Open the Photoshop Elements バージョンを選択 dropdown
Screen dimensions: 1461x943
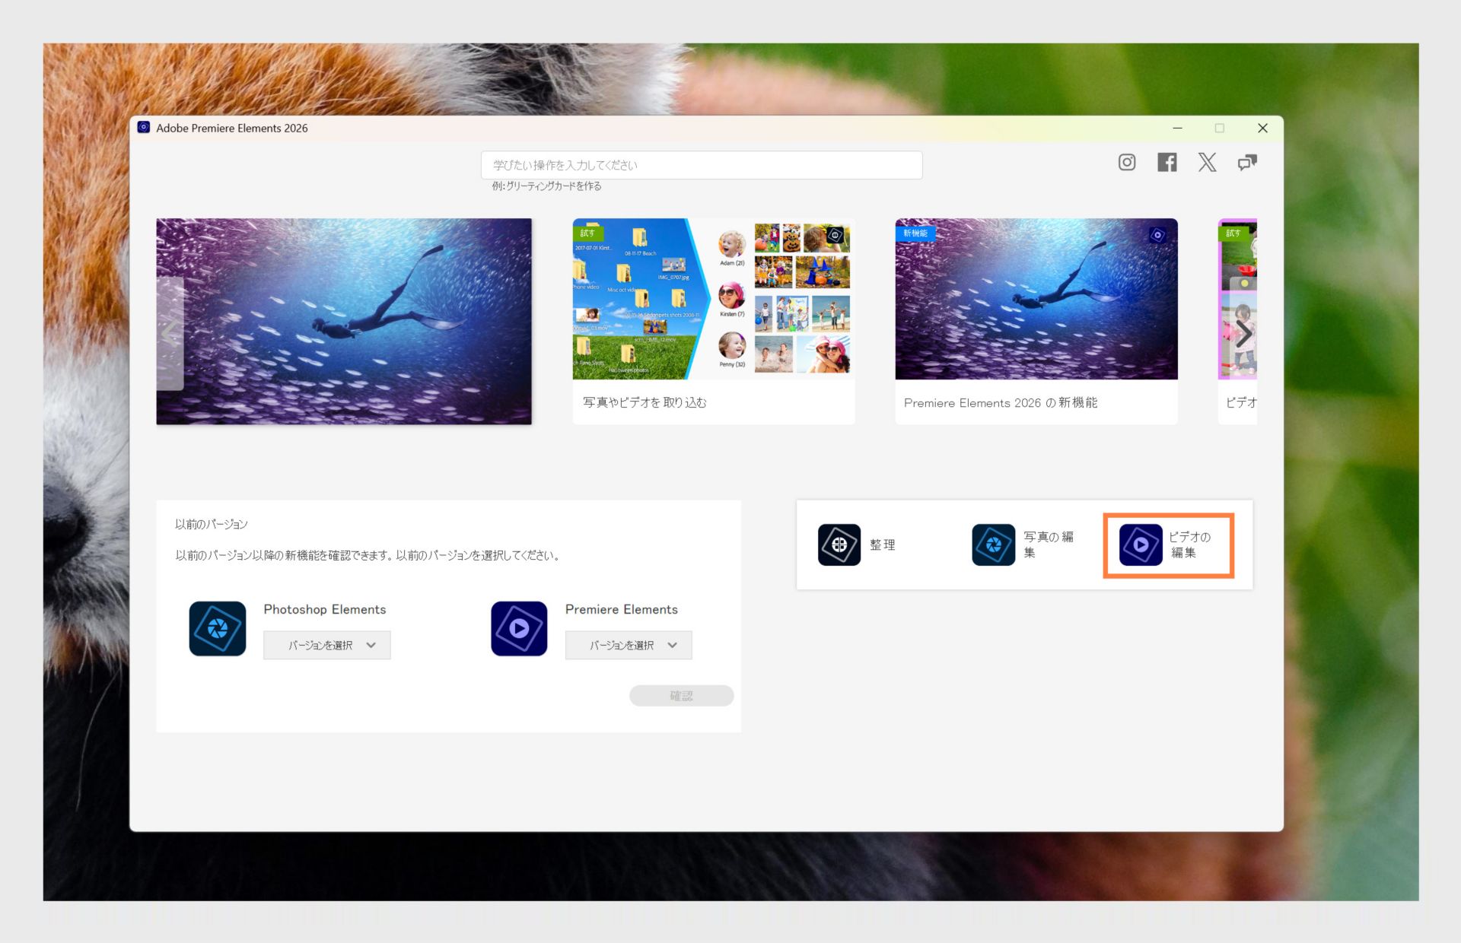click(326, 645)
